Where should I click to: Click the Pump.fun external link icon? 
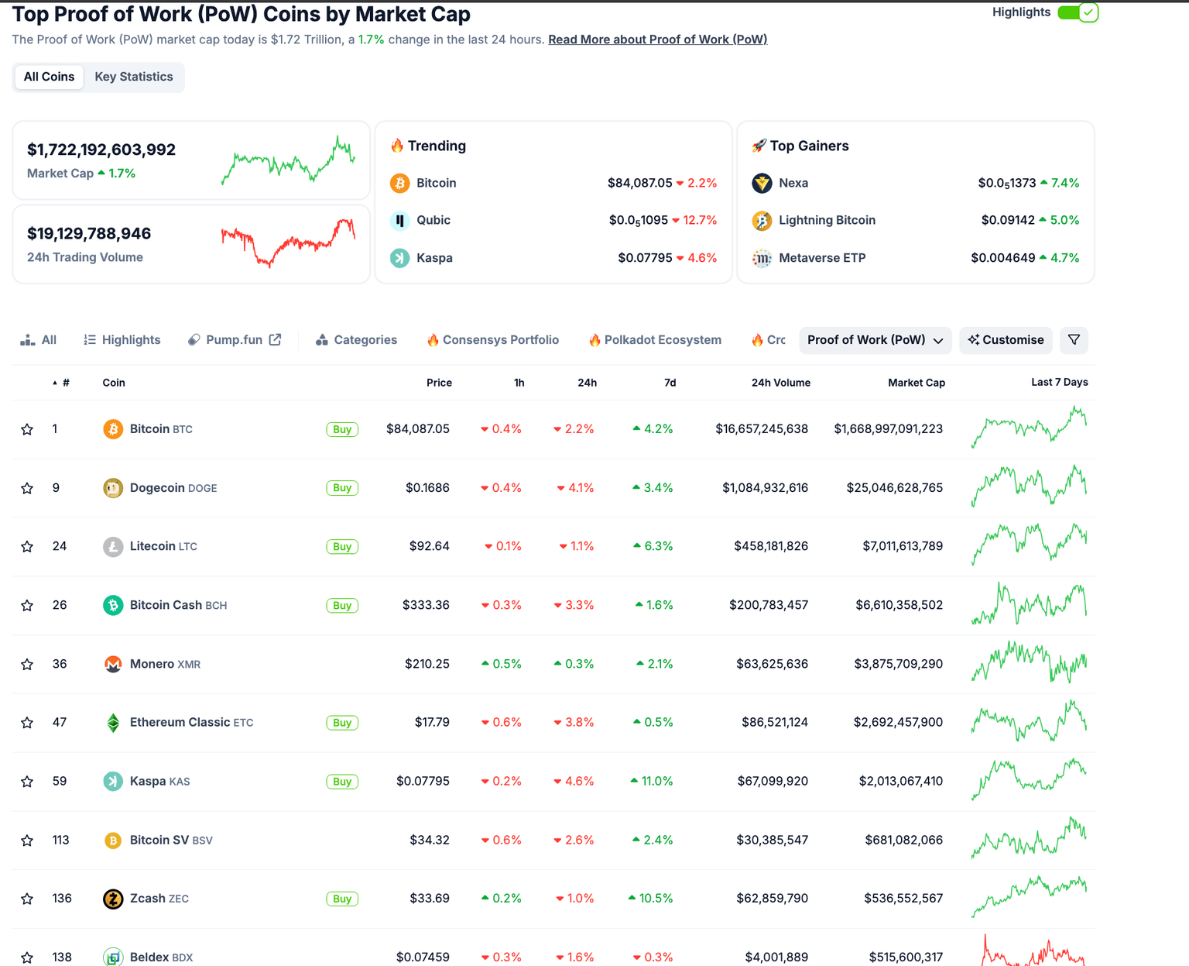275,339
